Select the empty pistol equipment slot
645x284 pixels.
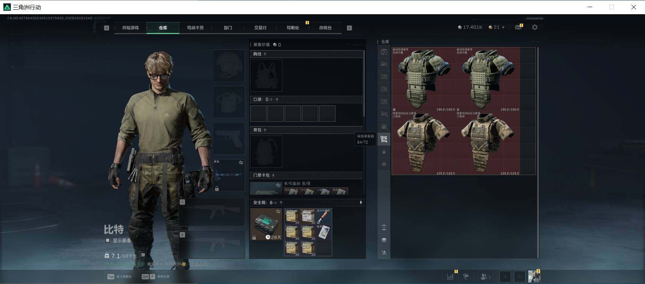[229, 139]
